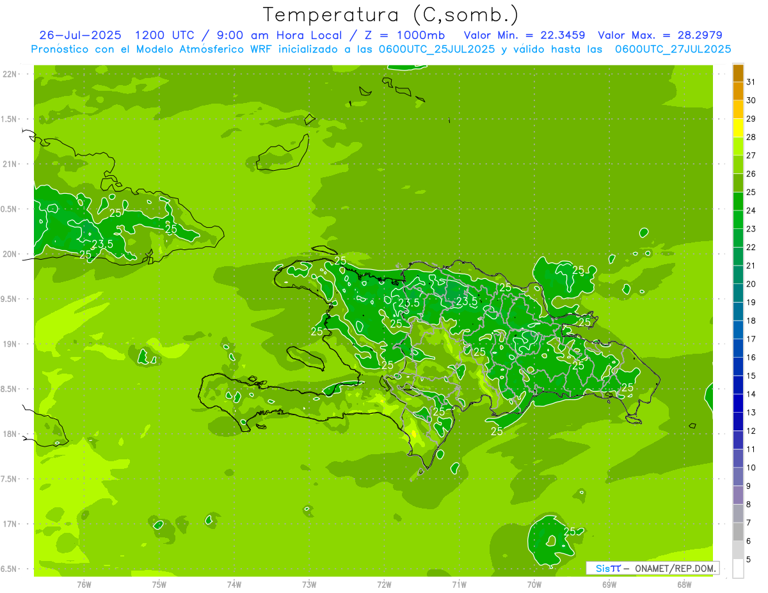Click the date '26-Jul-2025' in header
This screenshot has height=593, width=768.
[x=81, y=35]
